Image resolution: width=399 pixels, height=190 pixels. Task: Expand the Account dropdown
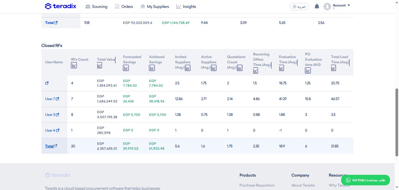click(341, 5)
